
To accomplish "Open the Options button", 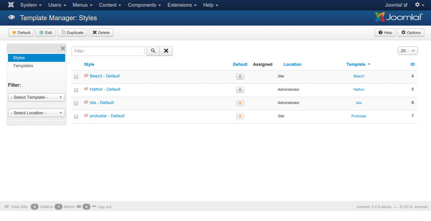I will pyautogui.click(x=411, y=32).
